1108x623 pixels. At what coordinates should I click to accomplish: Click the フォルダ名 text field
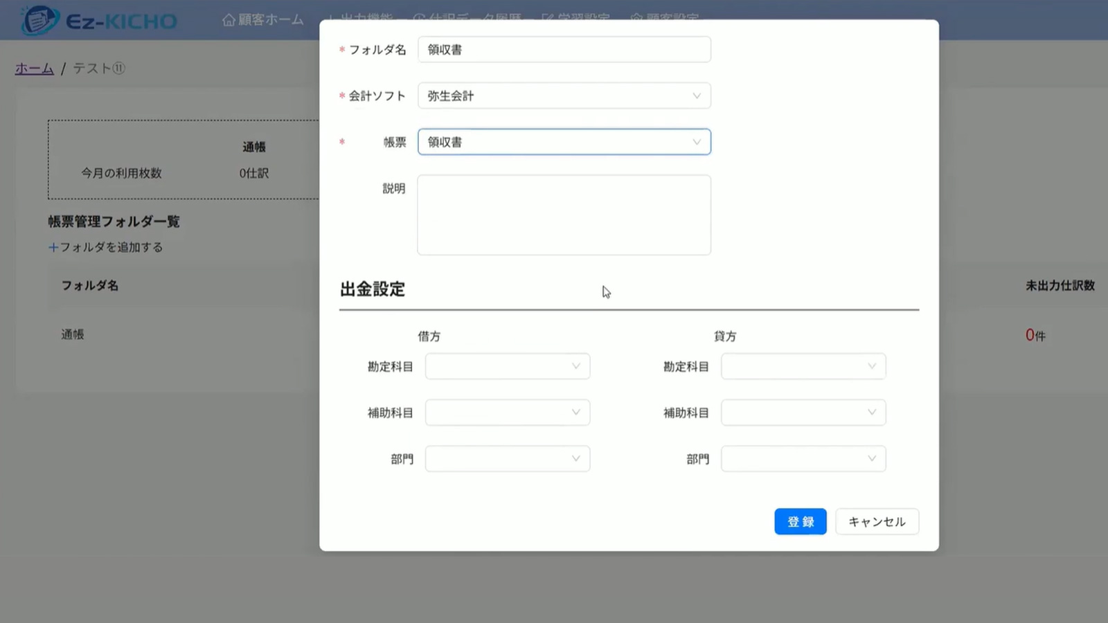point(564,50)
